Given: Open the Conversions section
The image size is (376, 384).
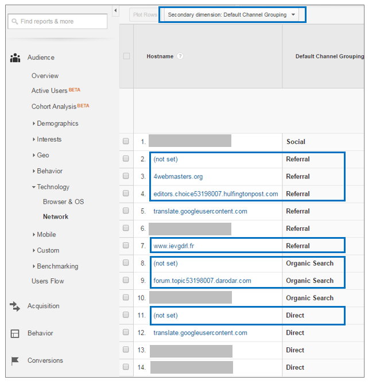Looking at the screenshot, I should pos(45,360).
